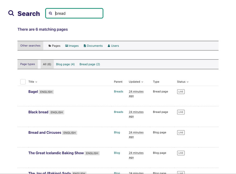This screenshot has width=236, height=174.
Task: Click the Other searches label
Action: coord(30,46)
